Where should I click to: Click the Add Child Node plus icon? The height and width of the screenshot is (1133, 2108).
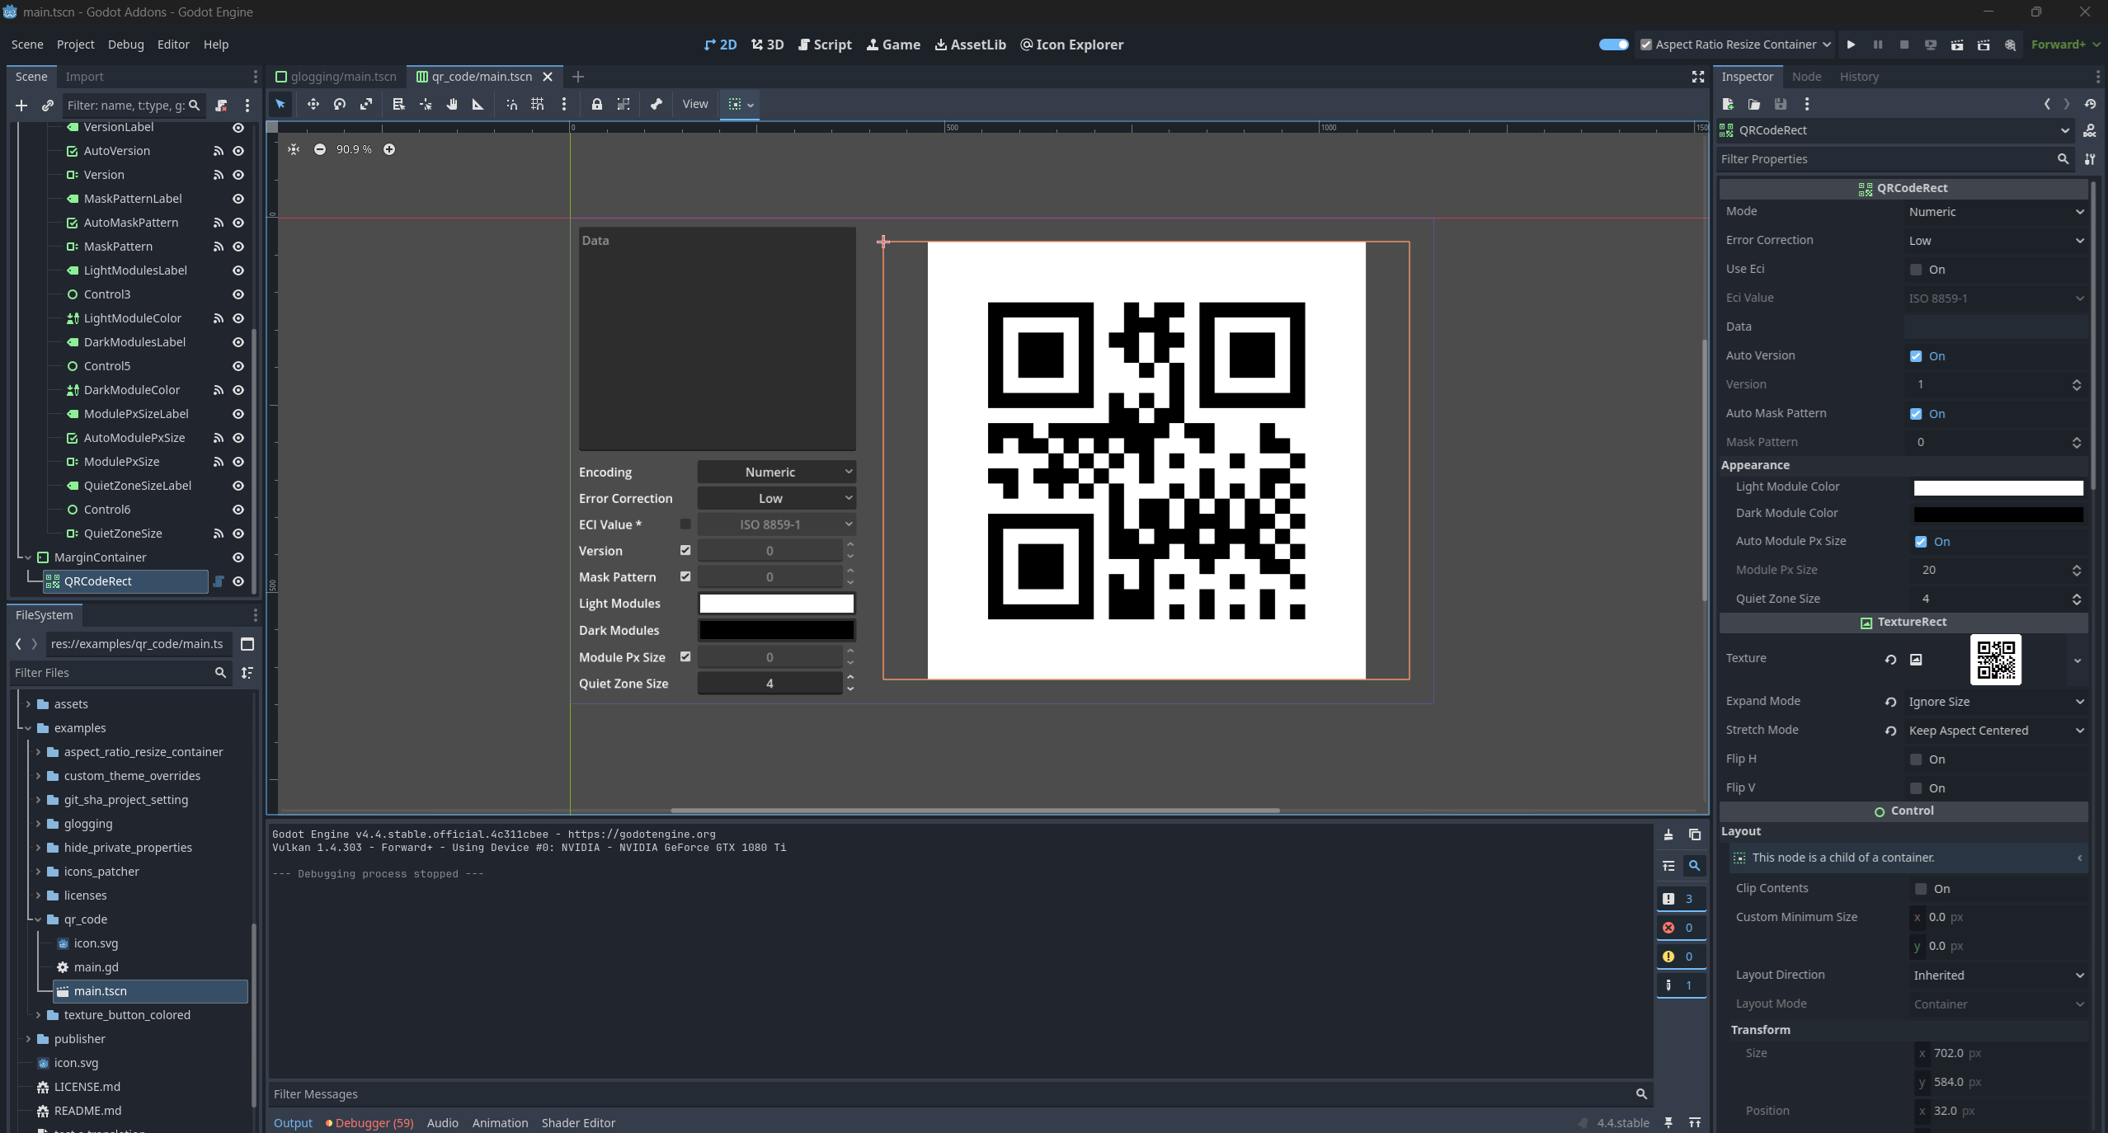pyautogui.click(x=21, y=106)
